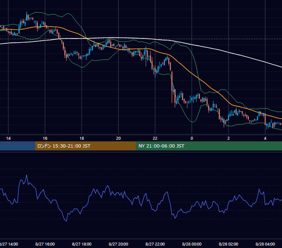The image size is (282, 248).
Task: Click the 2 hour label on the axis
Action: pyautogui.click(x=229, y=138)
